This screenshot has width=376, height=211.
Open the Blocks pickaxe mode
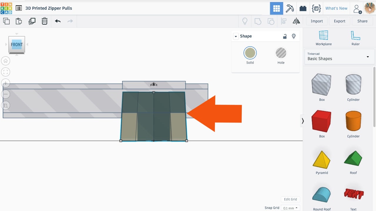pos(290,8)
